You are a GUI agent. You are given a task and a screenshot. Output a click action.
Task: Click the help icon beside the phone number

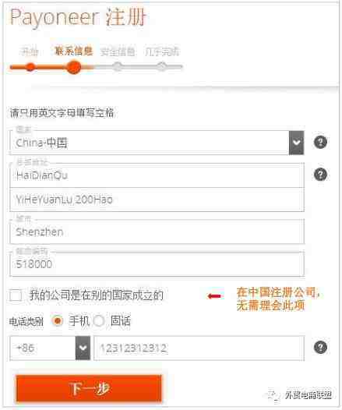click(x=320, y=348)
